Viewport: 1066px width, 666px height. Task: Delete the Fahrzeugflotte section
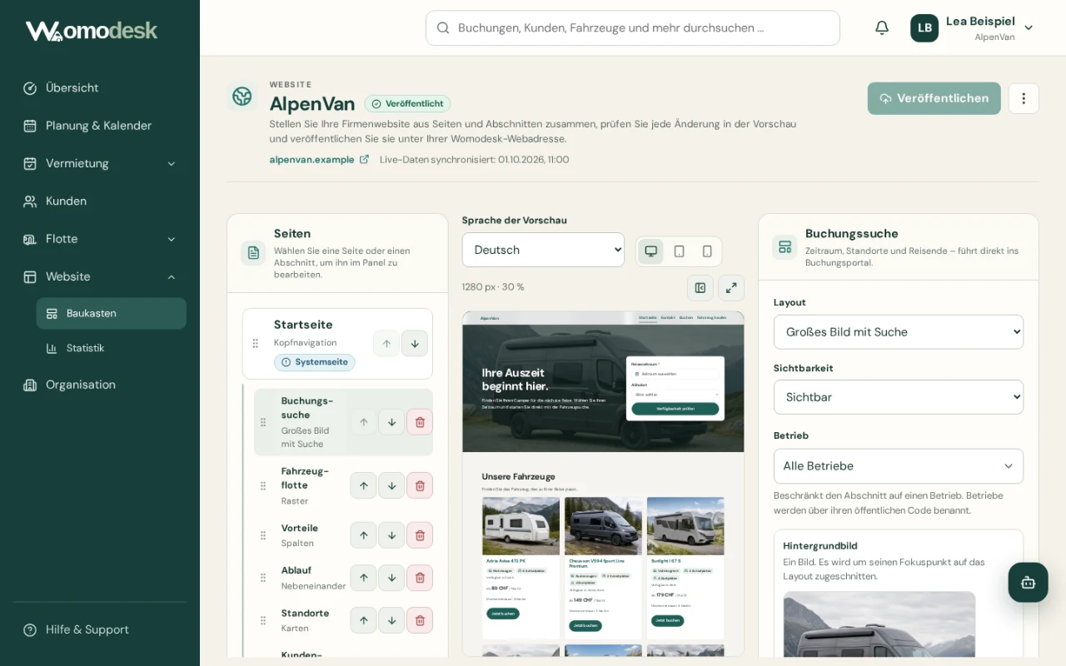click(x=420, y=485)
